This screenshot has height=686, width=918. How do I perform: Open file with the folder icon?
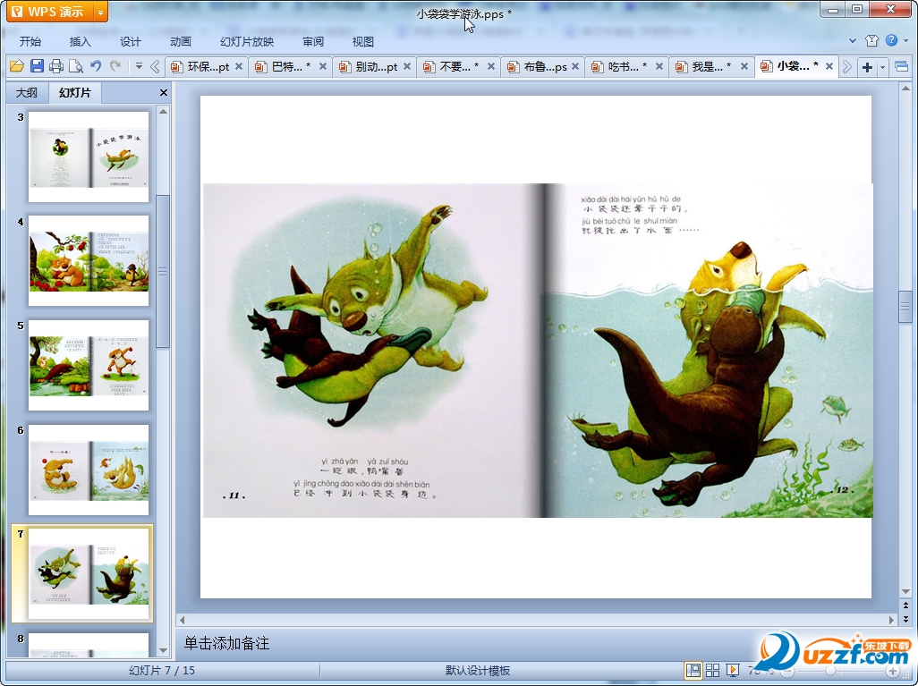point(16,66)
